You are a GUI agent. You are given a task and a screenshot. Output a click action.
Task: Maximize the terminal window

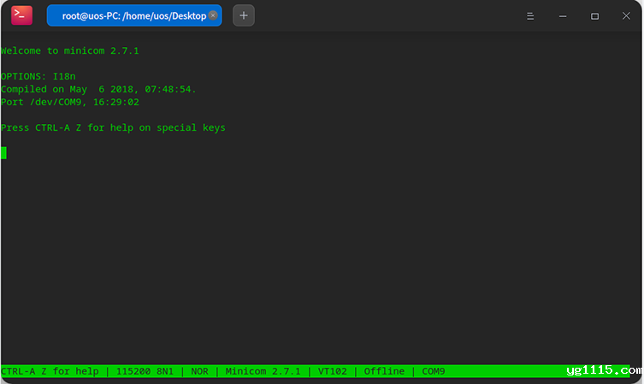coord(594,16)
